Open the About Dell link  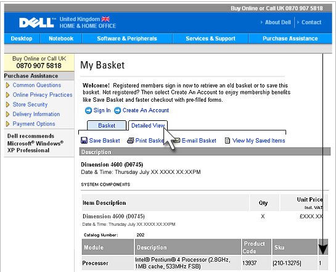278,22
